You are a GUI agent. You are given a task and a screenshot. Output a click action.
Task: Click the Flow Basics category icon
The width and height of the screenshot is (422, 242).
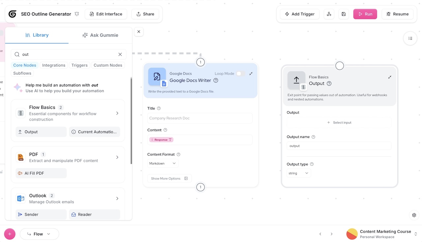21,113
